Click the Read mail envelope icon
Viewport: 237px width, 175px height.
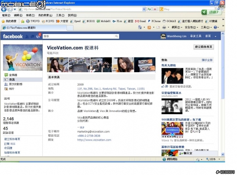tap(158, 27)
